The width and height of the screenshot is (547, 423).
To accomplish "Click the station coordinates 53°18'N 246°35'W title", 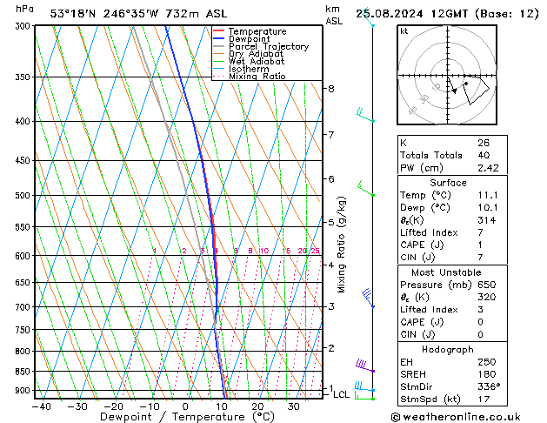I will pyautogui.click(x=138, y=14).
